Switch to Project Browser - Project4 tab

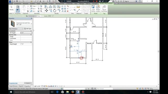point(16,86)
